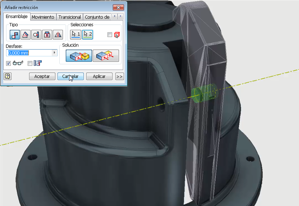Activate first selection button 1
299x206 pixels.
click(x=76, y=35)
